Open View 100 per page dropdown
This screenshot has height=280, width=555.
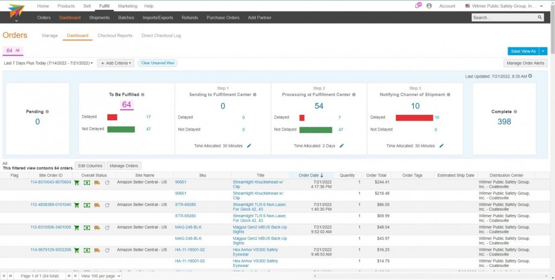click(x=100, y=276)
